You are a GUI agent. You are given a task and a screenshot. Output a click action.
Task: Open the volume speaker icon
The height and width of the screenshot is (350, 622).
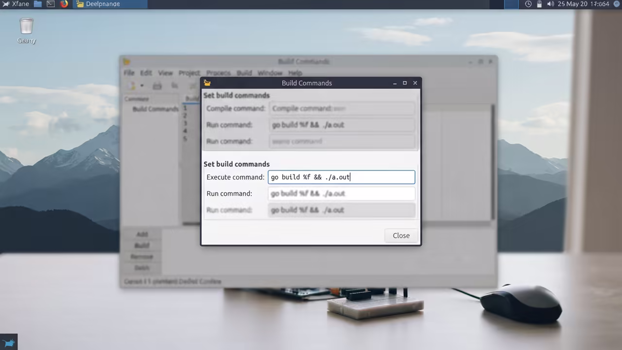tap(550, 4)
